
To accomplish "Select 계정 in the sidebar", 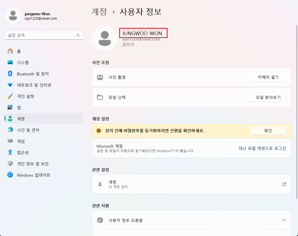I will [x=44, y=119].
